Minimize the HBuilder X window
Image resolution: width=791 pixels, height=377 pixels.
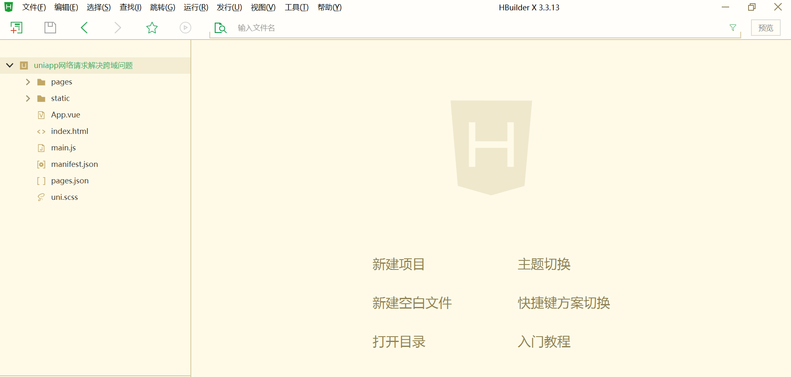click(725, 7)
